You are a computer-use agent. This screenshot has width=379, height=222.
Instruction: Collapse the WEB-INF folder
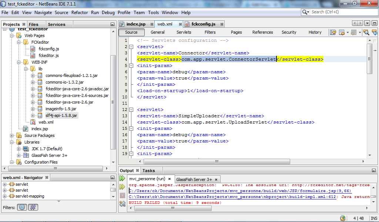(x=19, y=62)
